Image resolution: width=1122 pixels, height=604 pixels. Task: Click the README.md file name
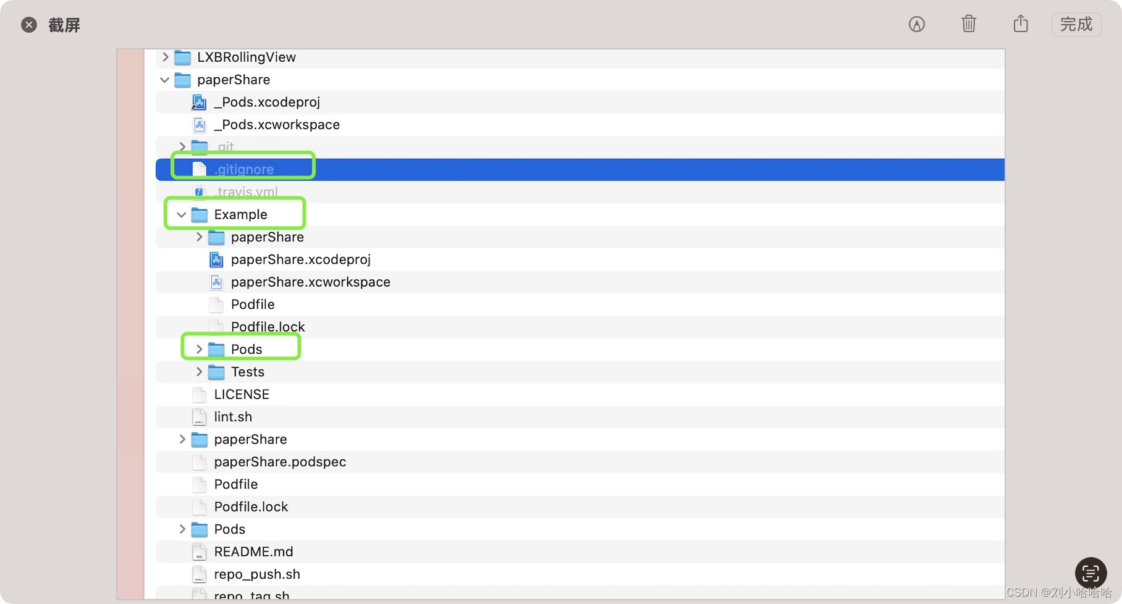253,552
